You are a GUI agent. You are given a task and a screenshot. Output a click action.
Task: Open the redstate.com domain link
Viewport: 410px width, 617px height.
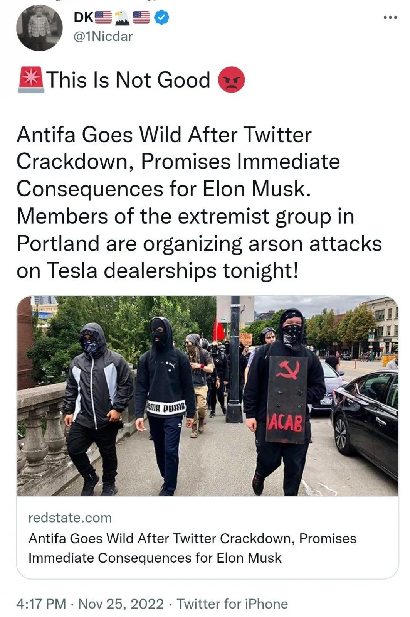pos(70,518)
